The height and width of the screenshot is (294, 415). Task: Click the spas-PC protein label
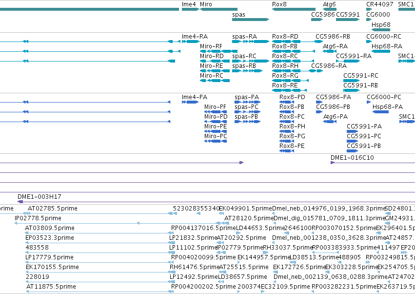coord(246,107)
